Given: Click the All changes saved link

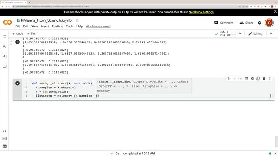Looking at the screenshot, I should [98, 26].
